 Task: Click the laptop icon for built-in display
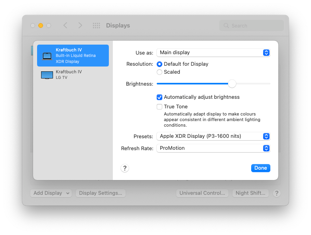[47, 56]
